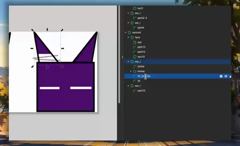Viewport: 240px width, 146px height.
Task: Click the second layer label
Action: tap(136, 33)
